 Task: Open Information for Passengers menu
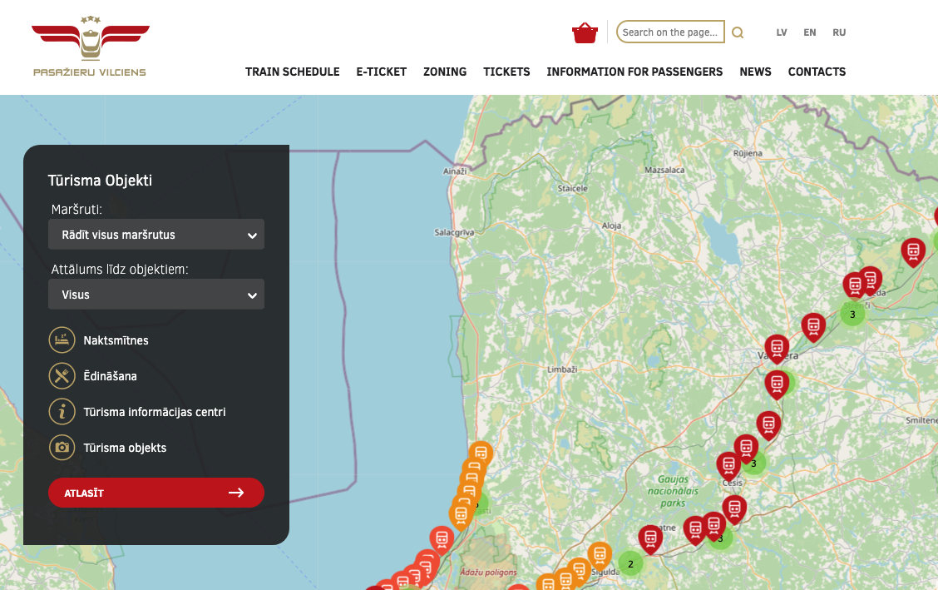(x=634, y=72)
